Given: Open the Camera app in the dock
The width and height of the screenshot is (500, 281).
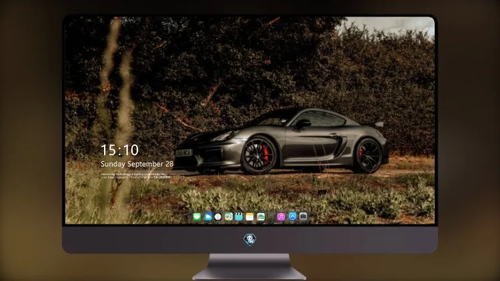Looking at the screenshot, I should point(303,216).
